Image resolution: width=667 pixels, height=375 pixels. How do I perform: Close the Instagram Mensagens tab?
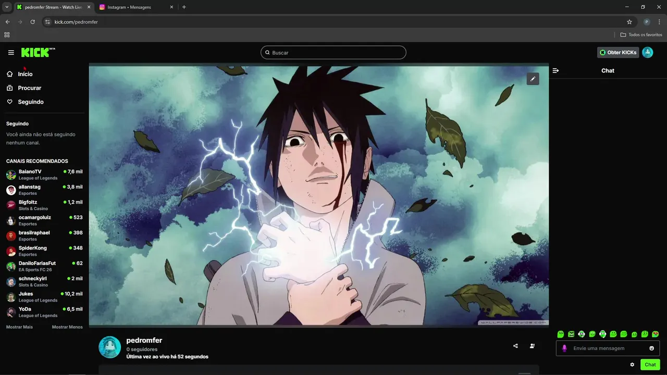pos(171,7)
